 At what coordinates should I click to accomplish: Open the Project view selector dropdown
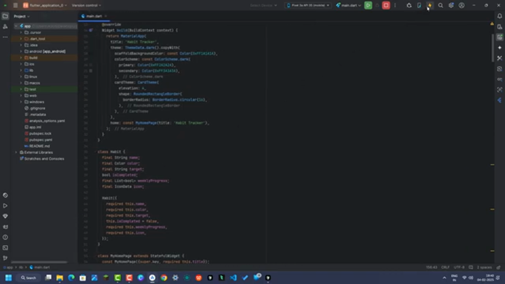tap(22, 16)
